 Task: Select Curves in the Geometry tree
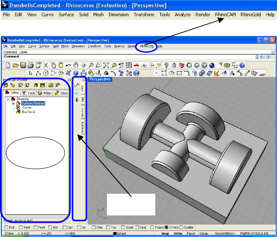point(27,108)
